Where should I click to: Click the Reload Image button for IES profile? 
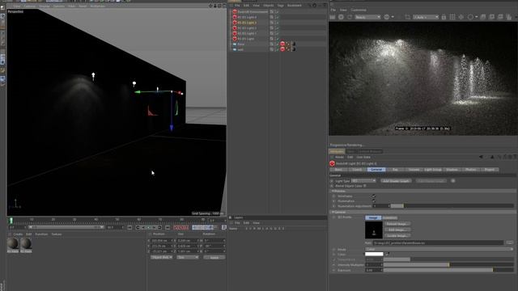pos(397,224)
